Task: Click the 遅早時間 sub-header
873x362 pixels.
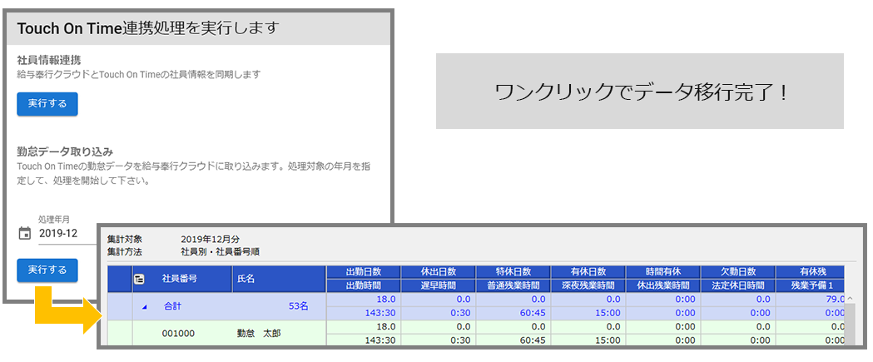Action: click(439, 285)
